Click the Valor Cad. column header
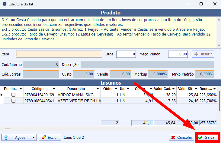Screen dimensions: 221x143 point(163,89)
